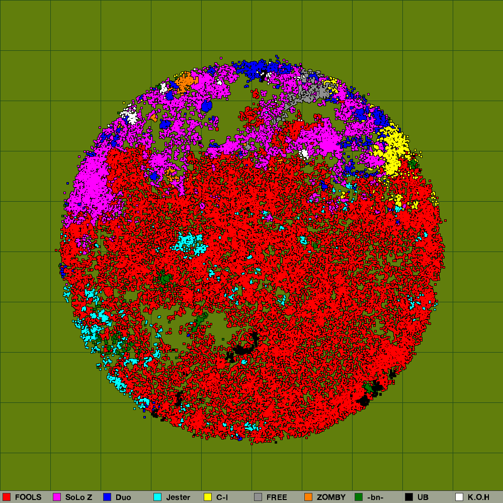503x503 pixels.
Task: Click the large cyan Jester cluster mid-map
Action: click(187, 243)
